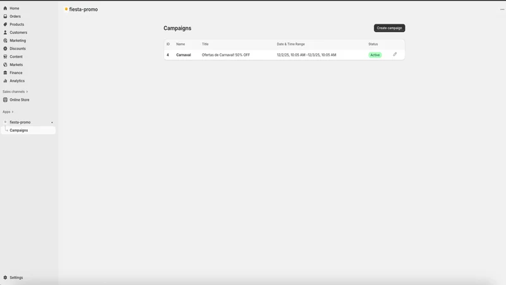Viewport: 506px width, 285px height.
Task: Go to Orders page
Action: point(15,16)
